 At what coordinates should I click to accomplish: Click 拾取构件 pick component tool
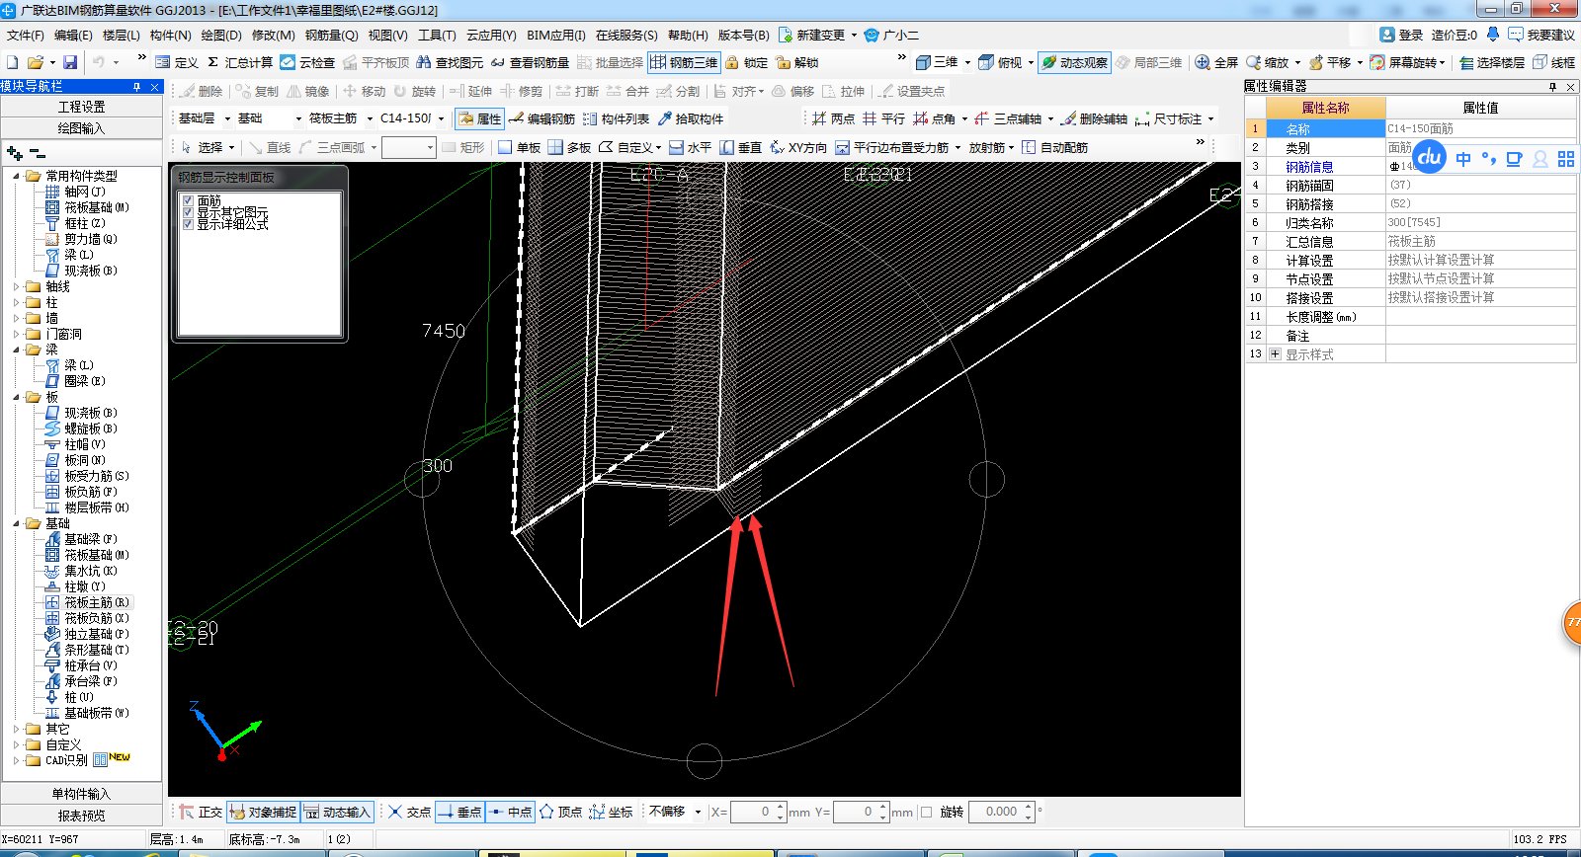point(690,118)
